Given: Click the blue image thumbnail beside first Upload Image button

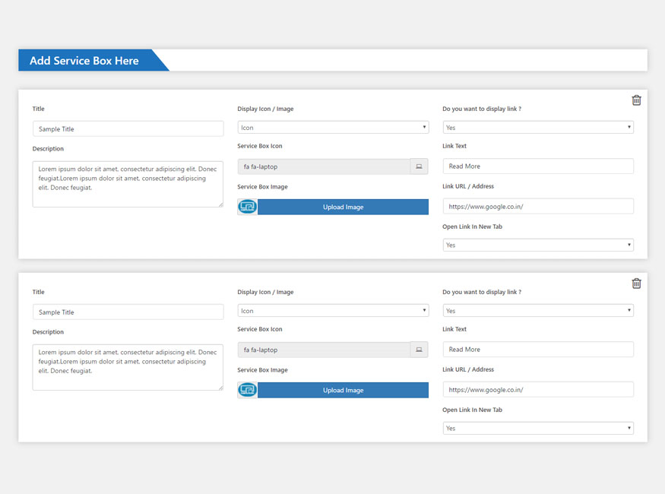Looking at the screenshot, I should point(246,206).
